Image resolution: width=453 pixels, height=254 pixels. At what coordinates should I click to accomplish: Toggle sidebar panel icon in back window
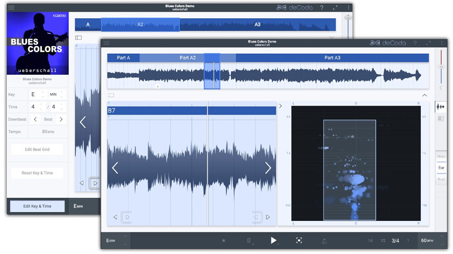(78, 38)
